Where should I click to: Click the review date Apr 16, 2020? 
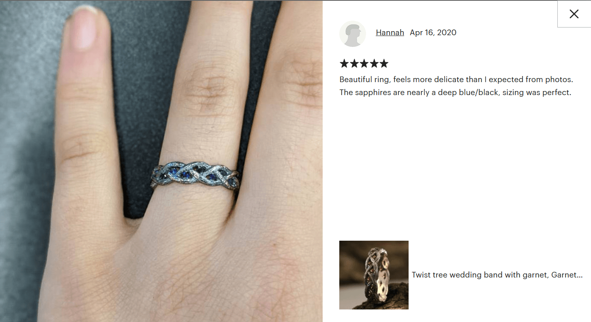[x=433, y=33]
